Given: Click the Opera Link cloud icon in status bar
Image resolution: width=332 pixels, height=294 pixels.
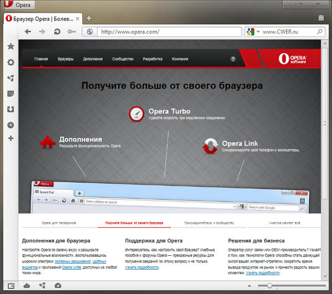Looking at the screenshot, I should coord(27,286).
